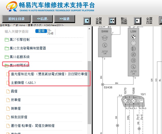Open the 主動頭燈（ABL） document
The height and width of the screenshot is (134, 162).
tap(23, 83)
